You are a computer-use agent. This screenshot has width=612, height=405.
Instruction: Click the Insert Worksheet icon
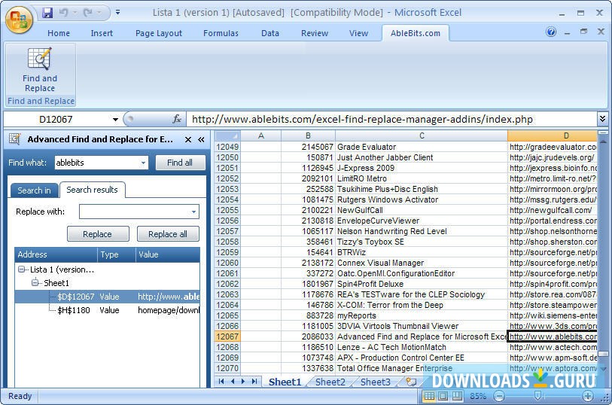(411, 382)
